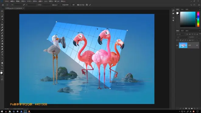This screenshot has width=201, height=113.
Task: Enable lock image pixels brush icon
Action: (183, 40)
